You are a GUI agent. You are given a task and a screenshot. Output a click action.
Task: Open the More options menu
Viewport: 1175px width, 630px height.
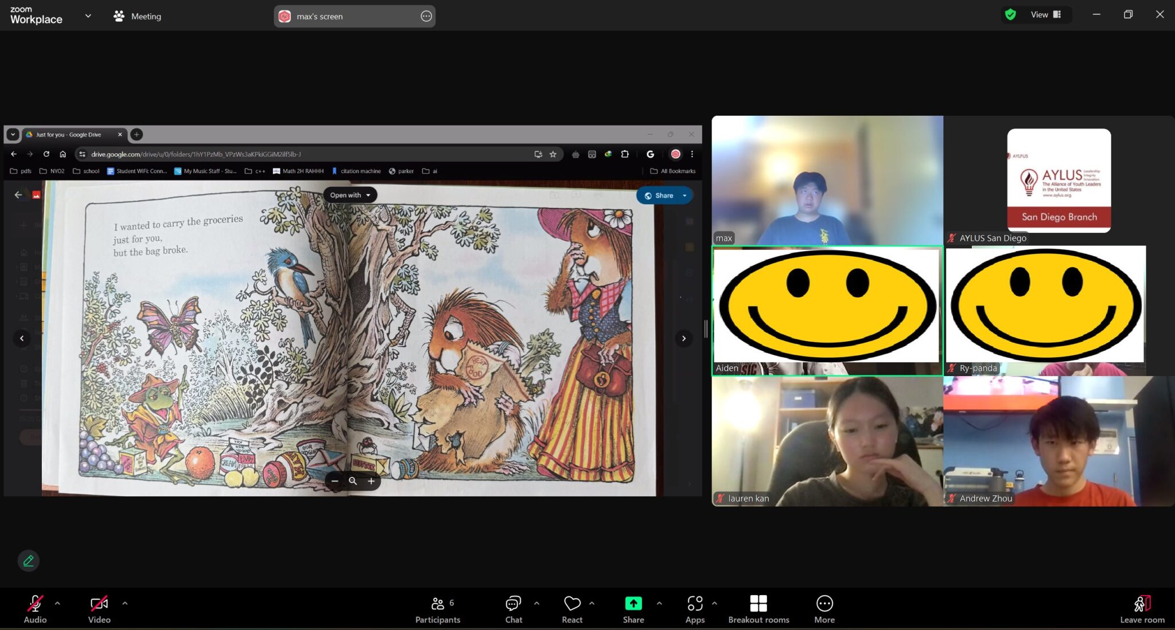point(824,609)
